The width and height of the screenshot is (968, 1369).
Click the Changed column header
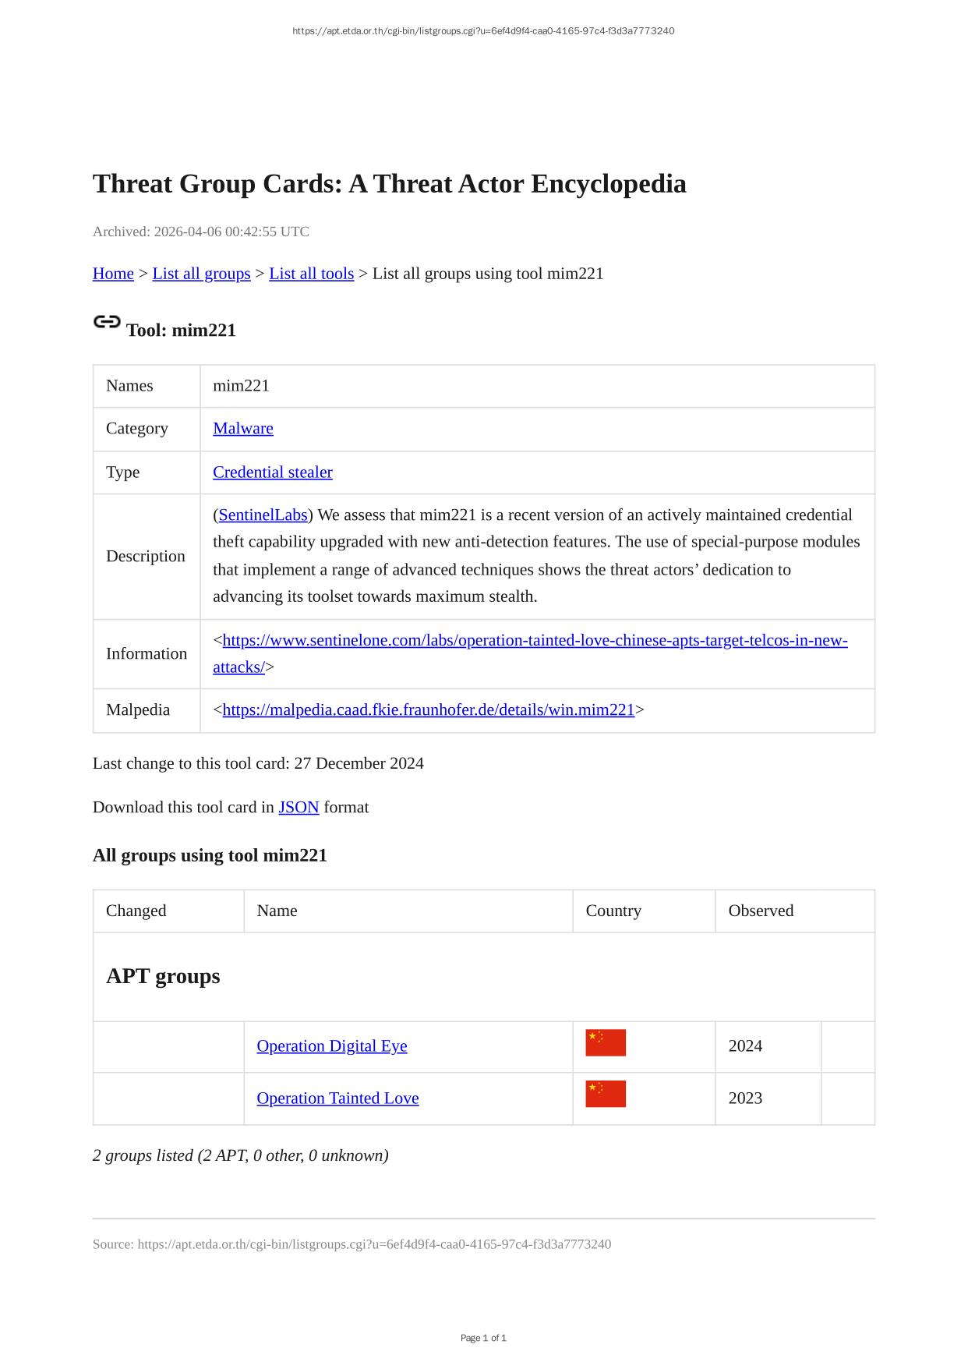136,911
